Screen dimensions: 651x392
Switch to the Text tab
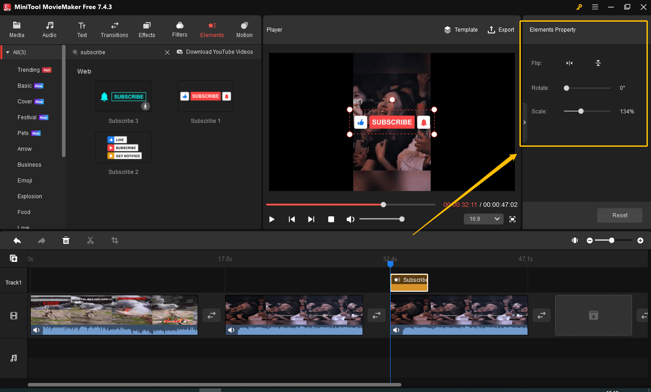[x=82, y=30]
